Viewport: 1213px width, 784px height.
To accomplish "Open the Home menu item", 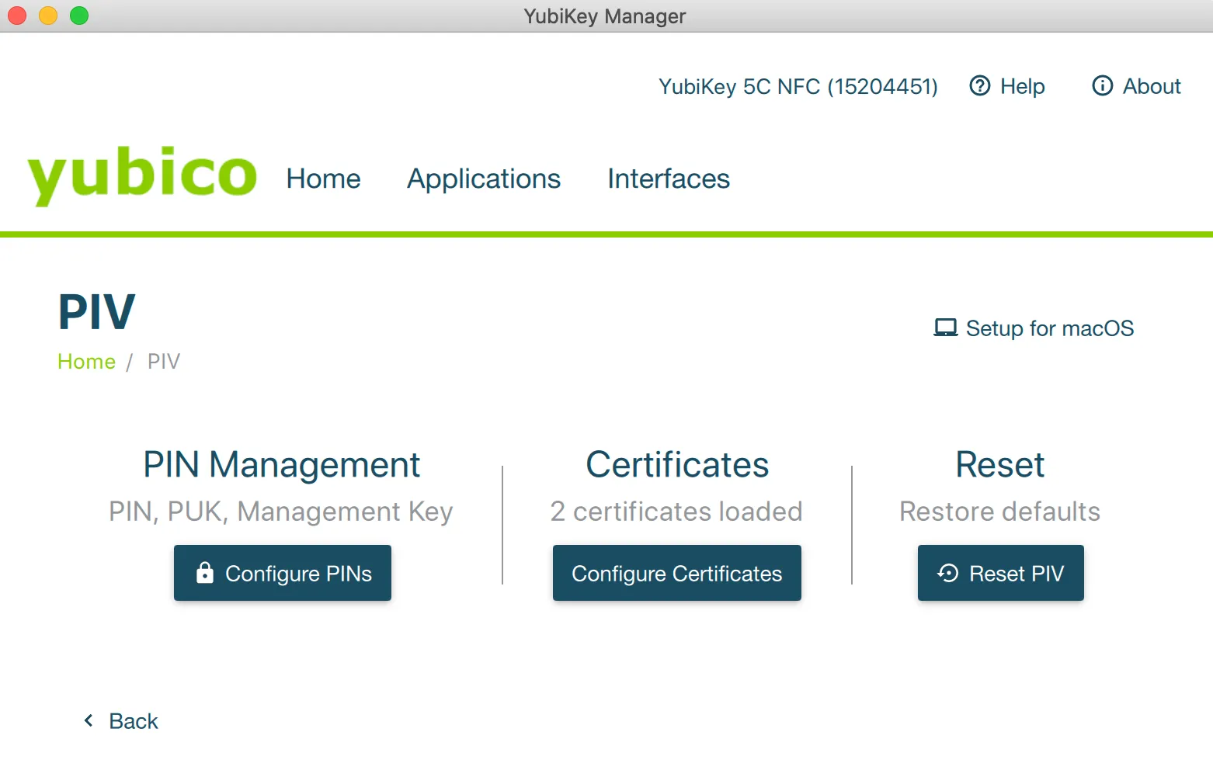I will click(323, 179).
